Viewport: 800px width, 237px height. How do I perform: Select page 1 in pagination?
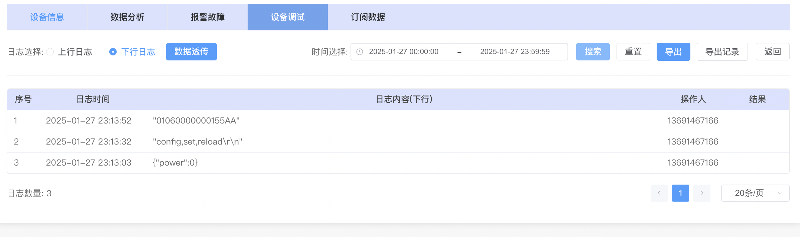pyautogui.click(x=680, y=193)
